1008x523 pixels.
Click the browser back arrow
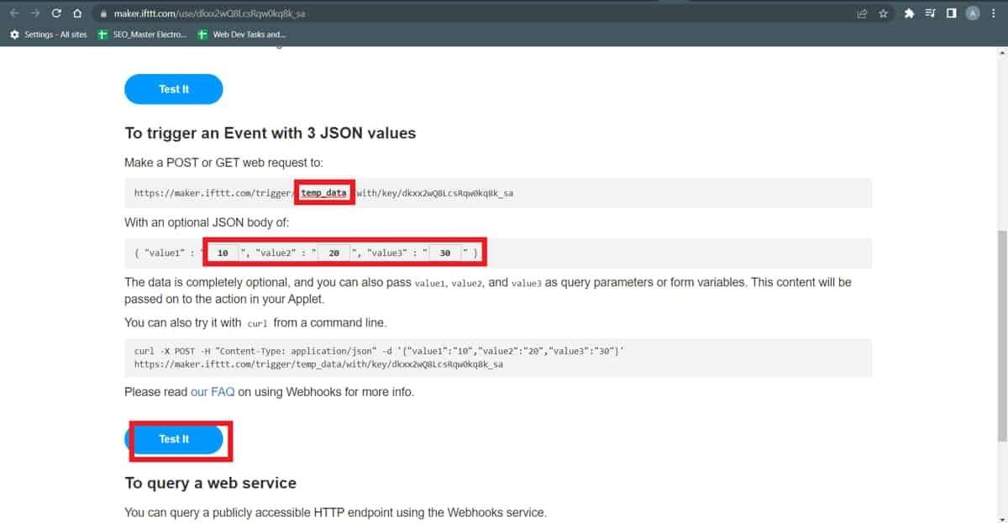point(14,13)
